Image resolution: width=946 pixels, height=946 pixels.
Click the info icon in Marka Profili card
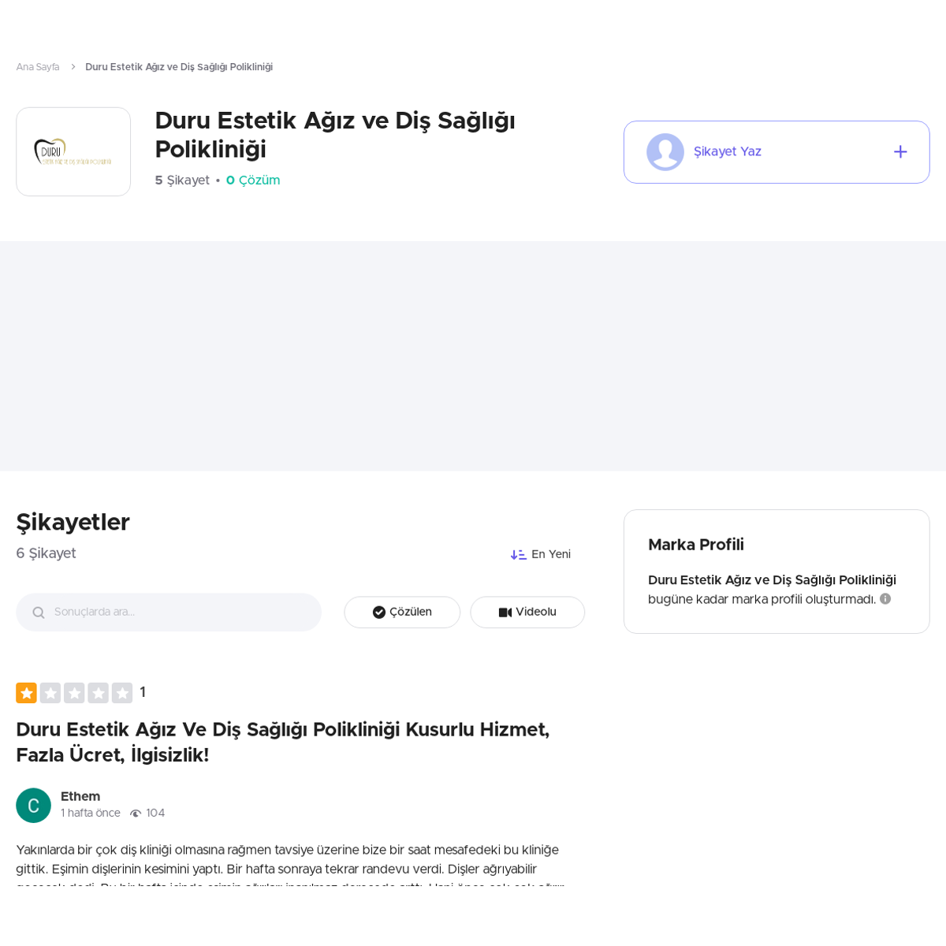pyautogui.click(x=885, y=599)
